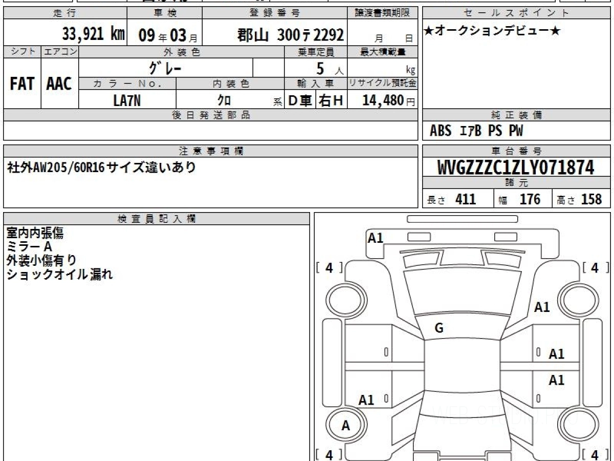This screenshot has height=461, width=614.
Task: Select the G mark on the windshield
Action: point(439,329)
